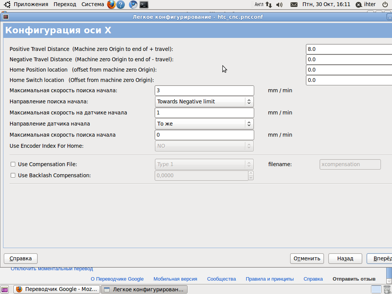
Task: Click the Отправить отзыв link
Action: tap(354, 279)
